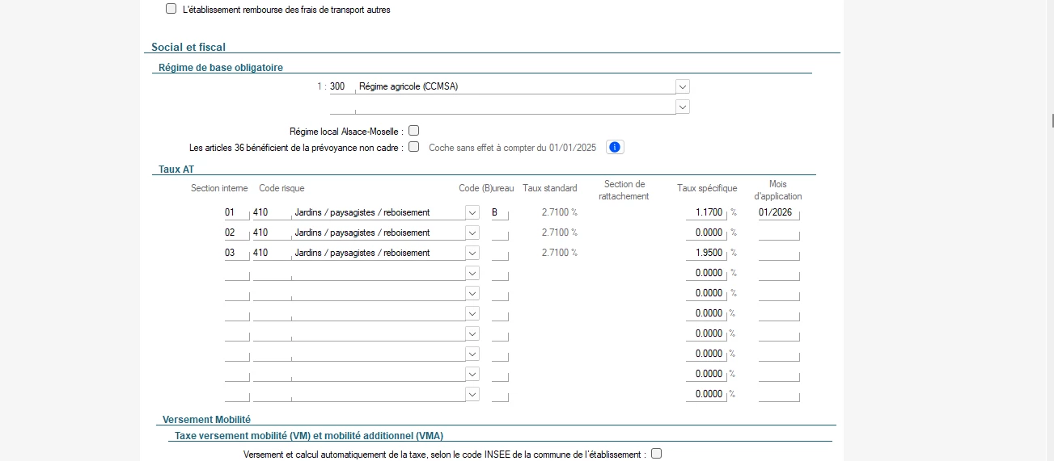Click mois d'application field for section 03

pos(778,254)
